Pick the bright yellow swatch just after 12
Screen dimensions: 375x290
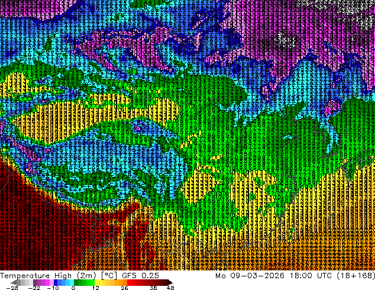point(96,282)
